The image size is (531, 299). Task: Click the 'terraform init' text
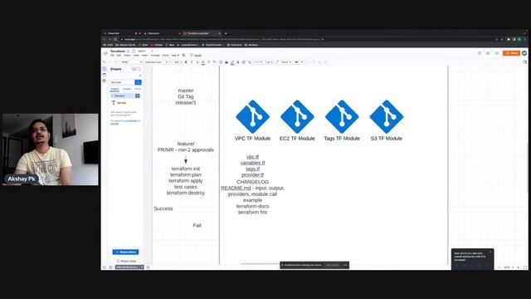pos(186,169)
